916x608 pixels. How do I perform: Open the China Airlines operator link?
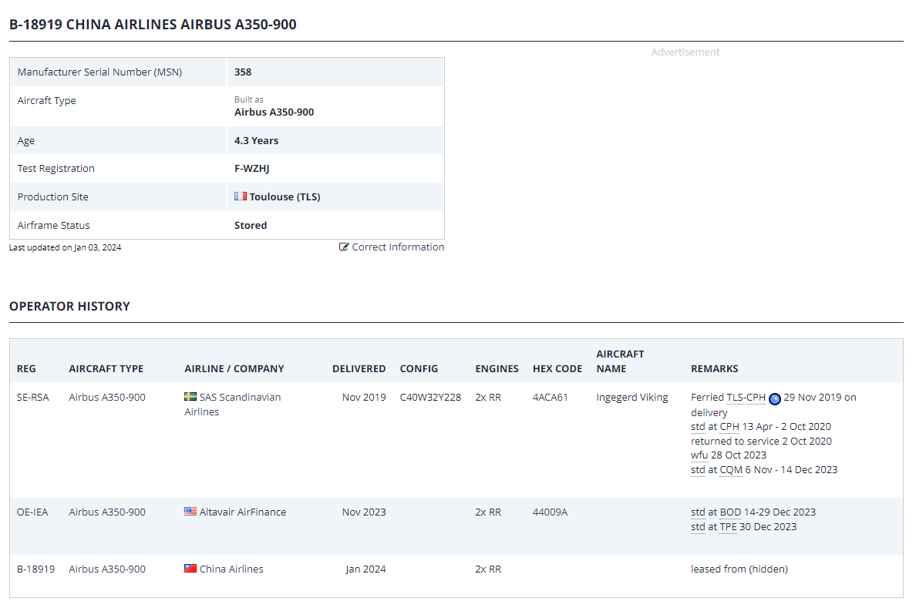click(x=231, y=569)
